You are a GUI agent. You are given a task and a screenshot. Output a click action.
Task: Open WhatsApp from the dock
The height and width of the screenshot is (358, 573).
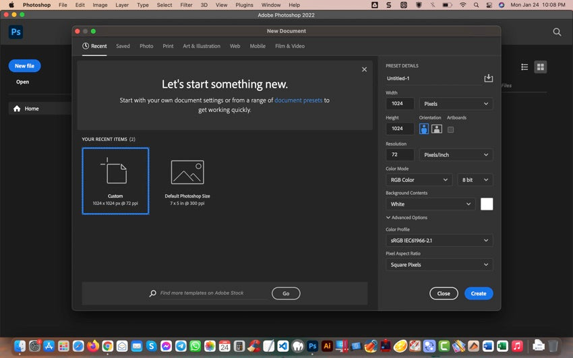click(195, 346)
